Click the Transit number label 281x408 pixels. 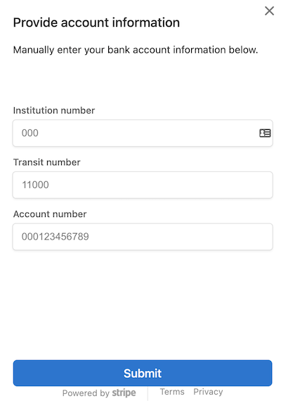tap(47, 162)
